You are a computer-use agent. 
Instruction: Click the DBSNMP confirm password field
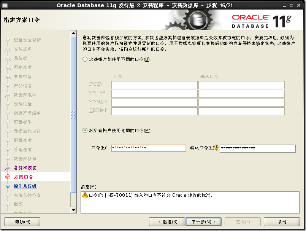(241, 111)
